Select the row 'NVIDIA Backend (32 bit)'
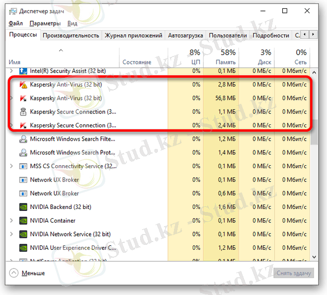This screenshot has height=295, width=327. click(x=158, y=207)
